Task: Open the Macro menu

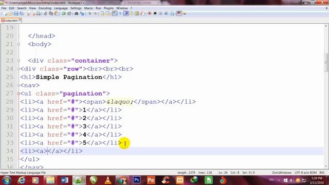Action: click(x=88, y=8)
